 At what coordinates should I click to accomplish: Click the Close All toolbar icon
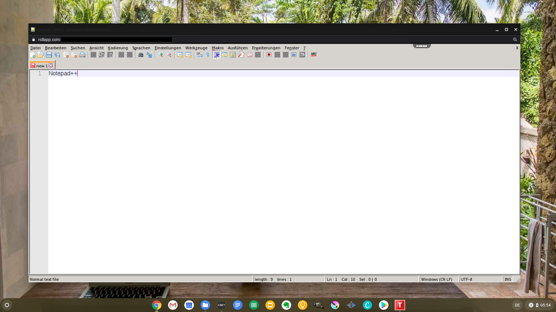74,55
